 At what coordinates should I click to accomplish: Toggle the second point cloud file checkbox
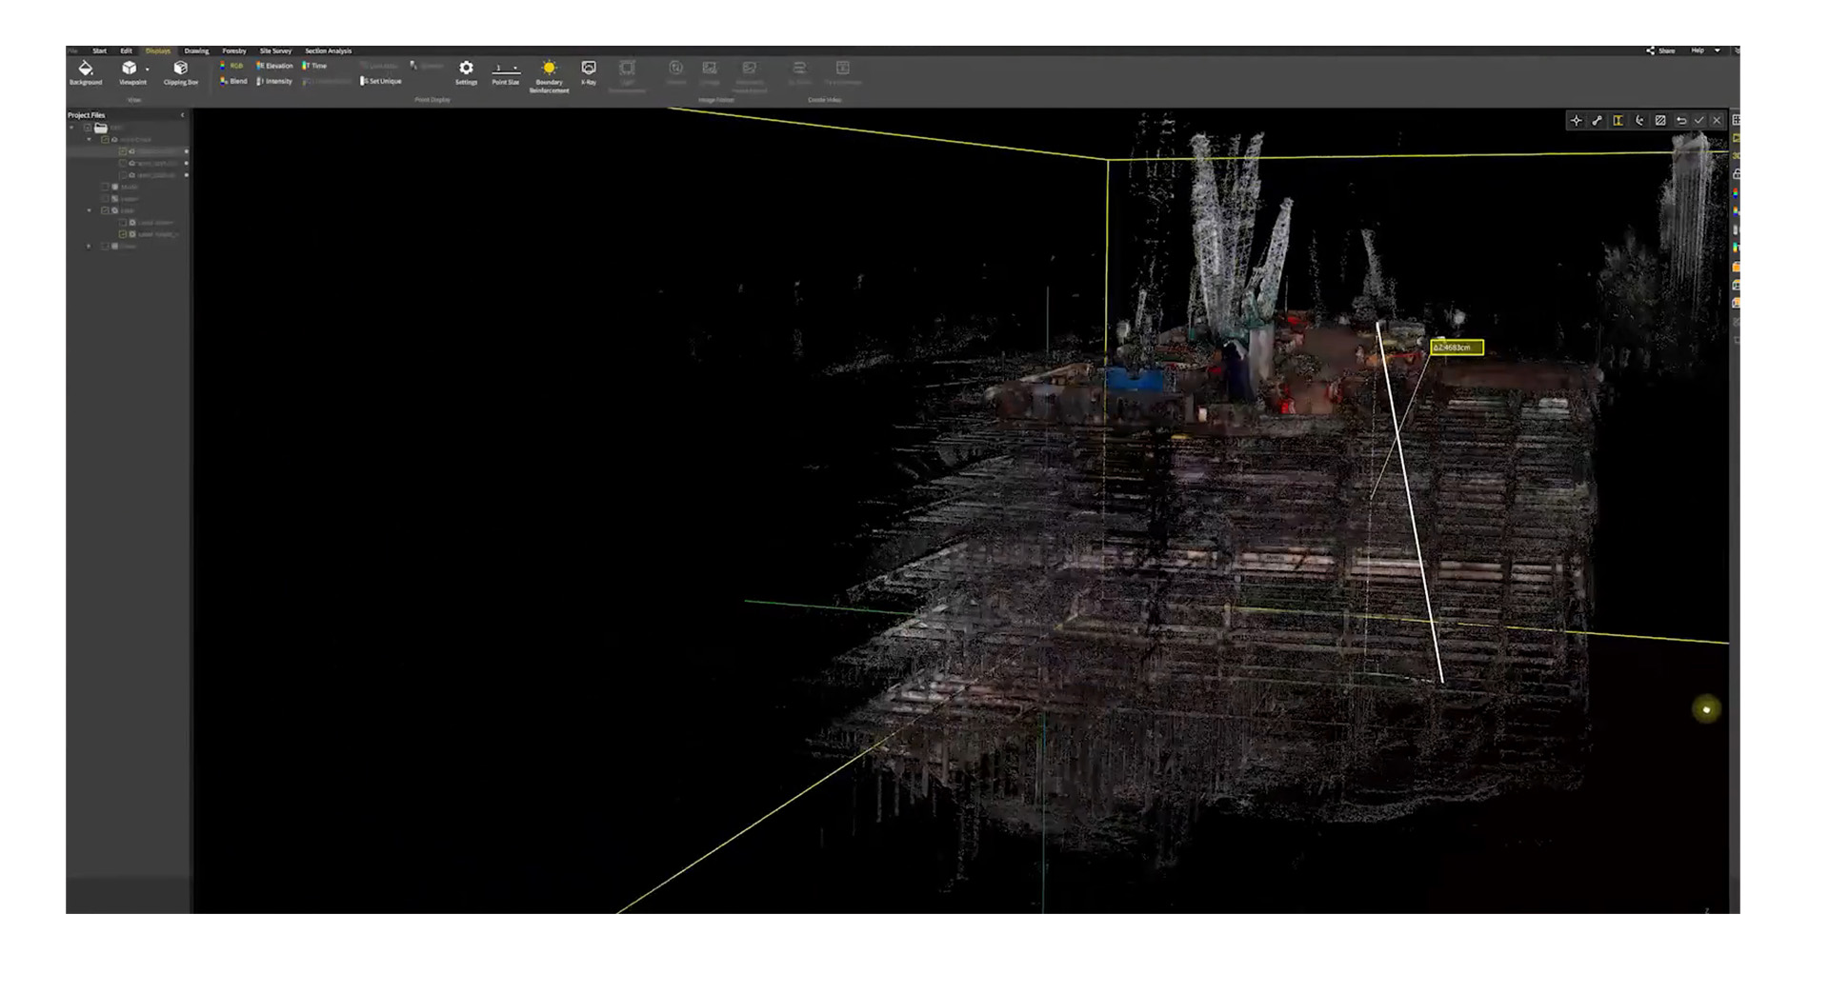(123, 164)
